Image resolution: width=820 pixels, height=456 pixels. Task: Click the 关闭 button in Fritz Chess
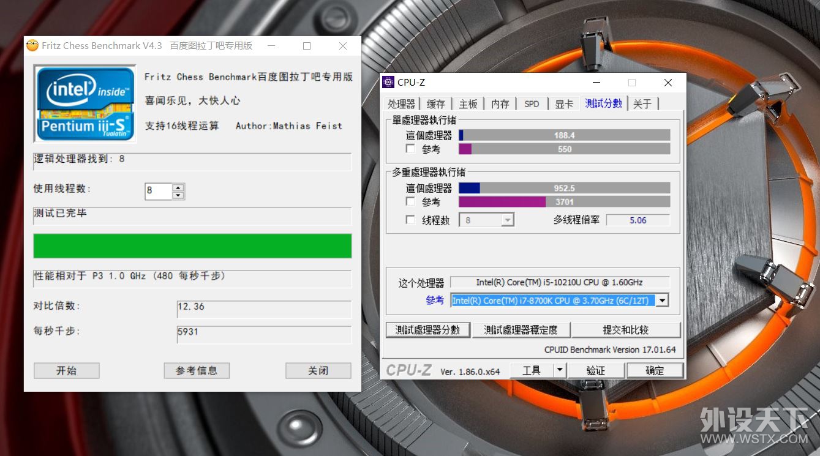coord(318,370)
